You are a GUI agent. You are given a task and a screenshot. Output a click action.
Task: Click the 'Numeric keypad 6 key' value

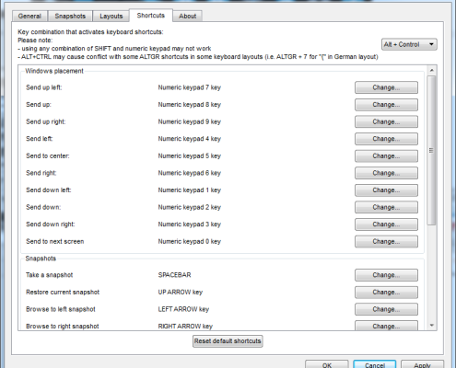click(x=190, y=173)
